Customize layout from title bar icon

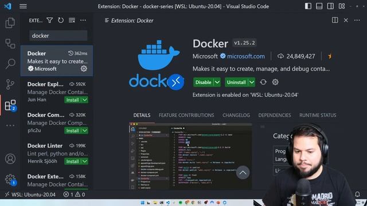pos(342,6)
